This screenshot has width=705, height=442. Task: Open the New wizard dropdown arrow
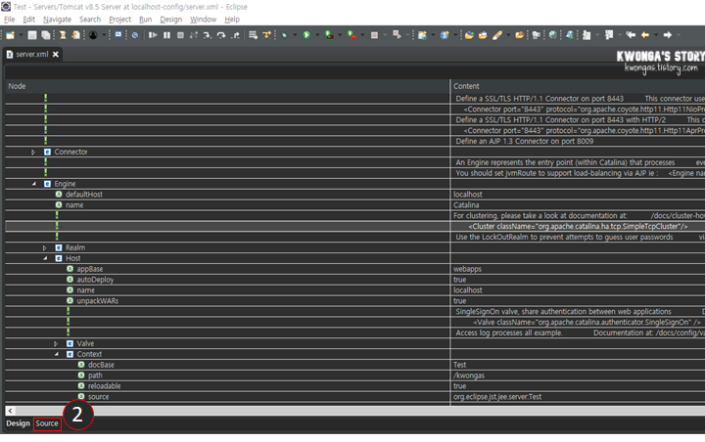[21, 35]
